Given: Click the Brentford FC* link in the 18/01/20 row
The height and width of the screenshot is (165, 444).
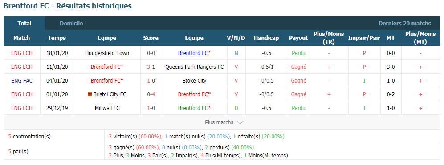Looking at the screenshot, I should click(194, 53).
